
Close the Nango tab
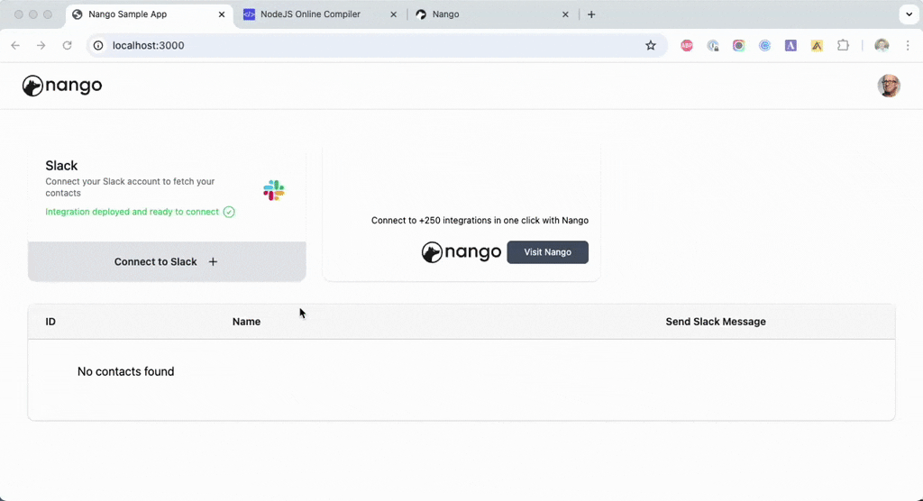point(565,14)
